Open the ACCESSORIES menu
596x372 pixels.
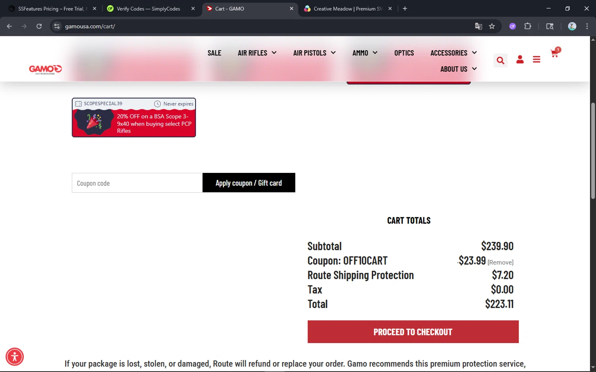point(449,53)
